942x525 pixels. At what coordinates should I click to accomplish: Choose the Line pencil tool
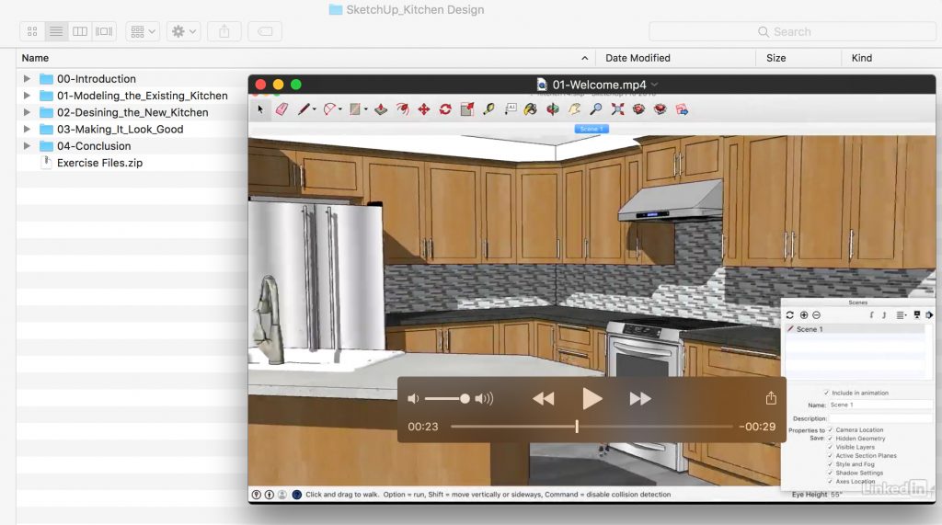click(x=304, y=109)
